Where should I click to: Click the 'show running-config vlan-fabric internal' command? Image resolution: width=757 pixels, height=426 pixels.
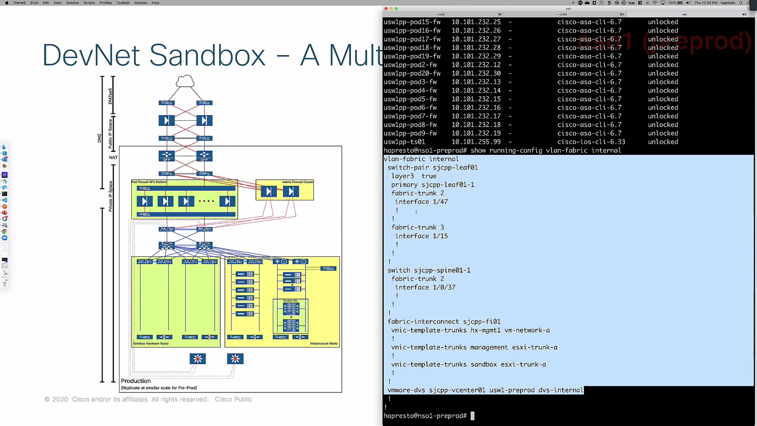(546, 151)
